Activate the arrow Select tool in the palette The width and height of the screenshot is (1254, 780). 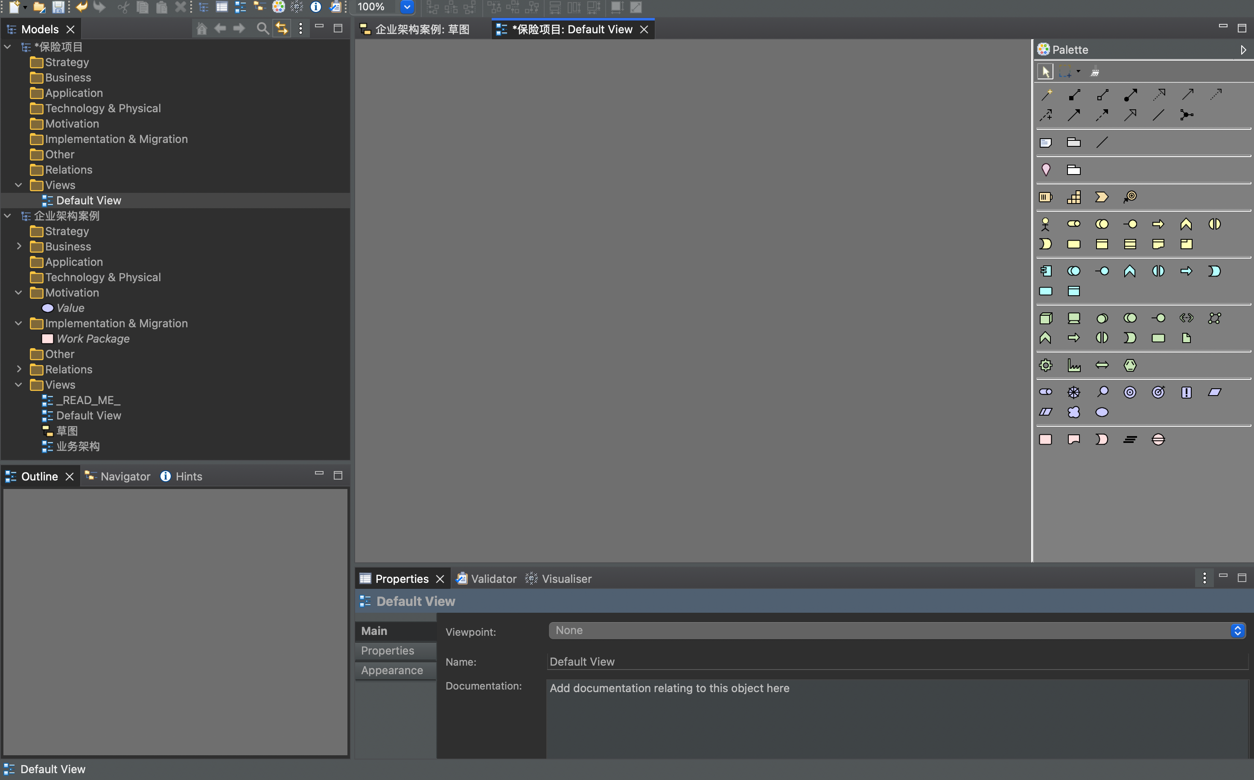pos(1046,72)
